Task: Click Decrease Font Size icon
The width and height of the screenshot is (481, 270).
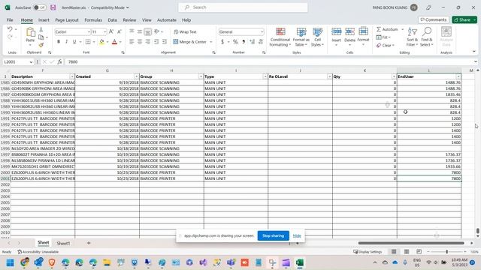Action: [x=119, y=31]
